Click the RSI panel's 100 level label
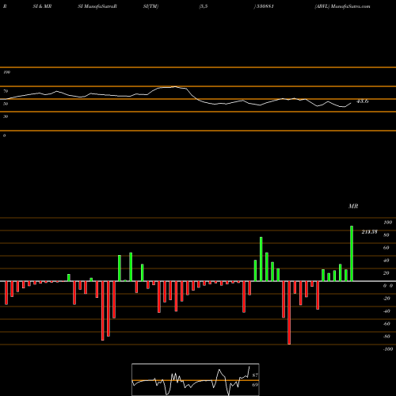 pos(6,72)
